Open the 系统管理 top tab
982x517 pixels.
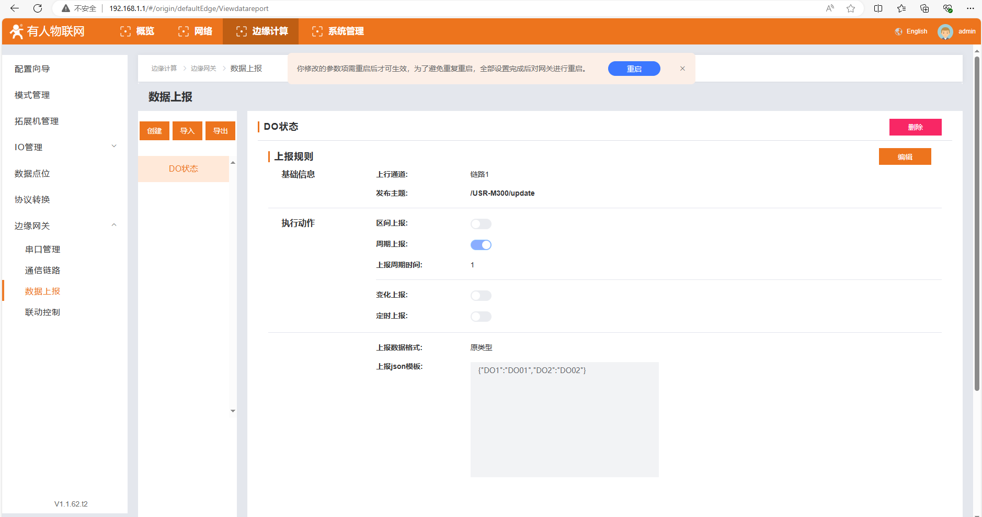tap(338, 31)
